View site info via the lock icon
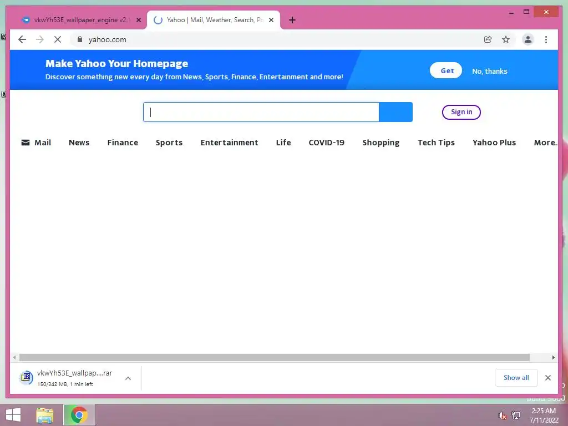The image size is (568, 426). [x=80, y=39]
